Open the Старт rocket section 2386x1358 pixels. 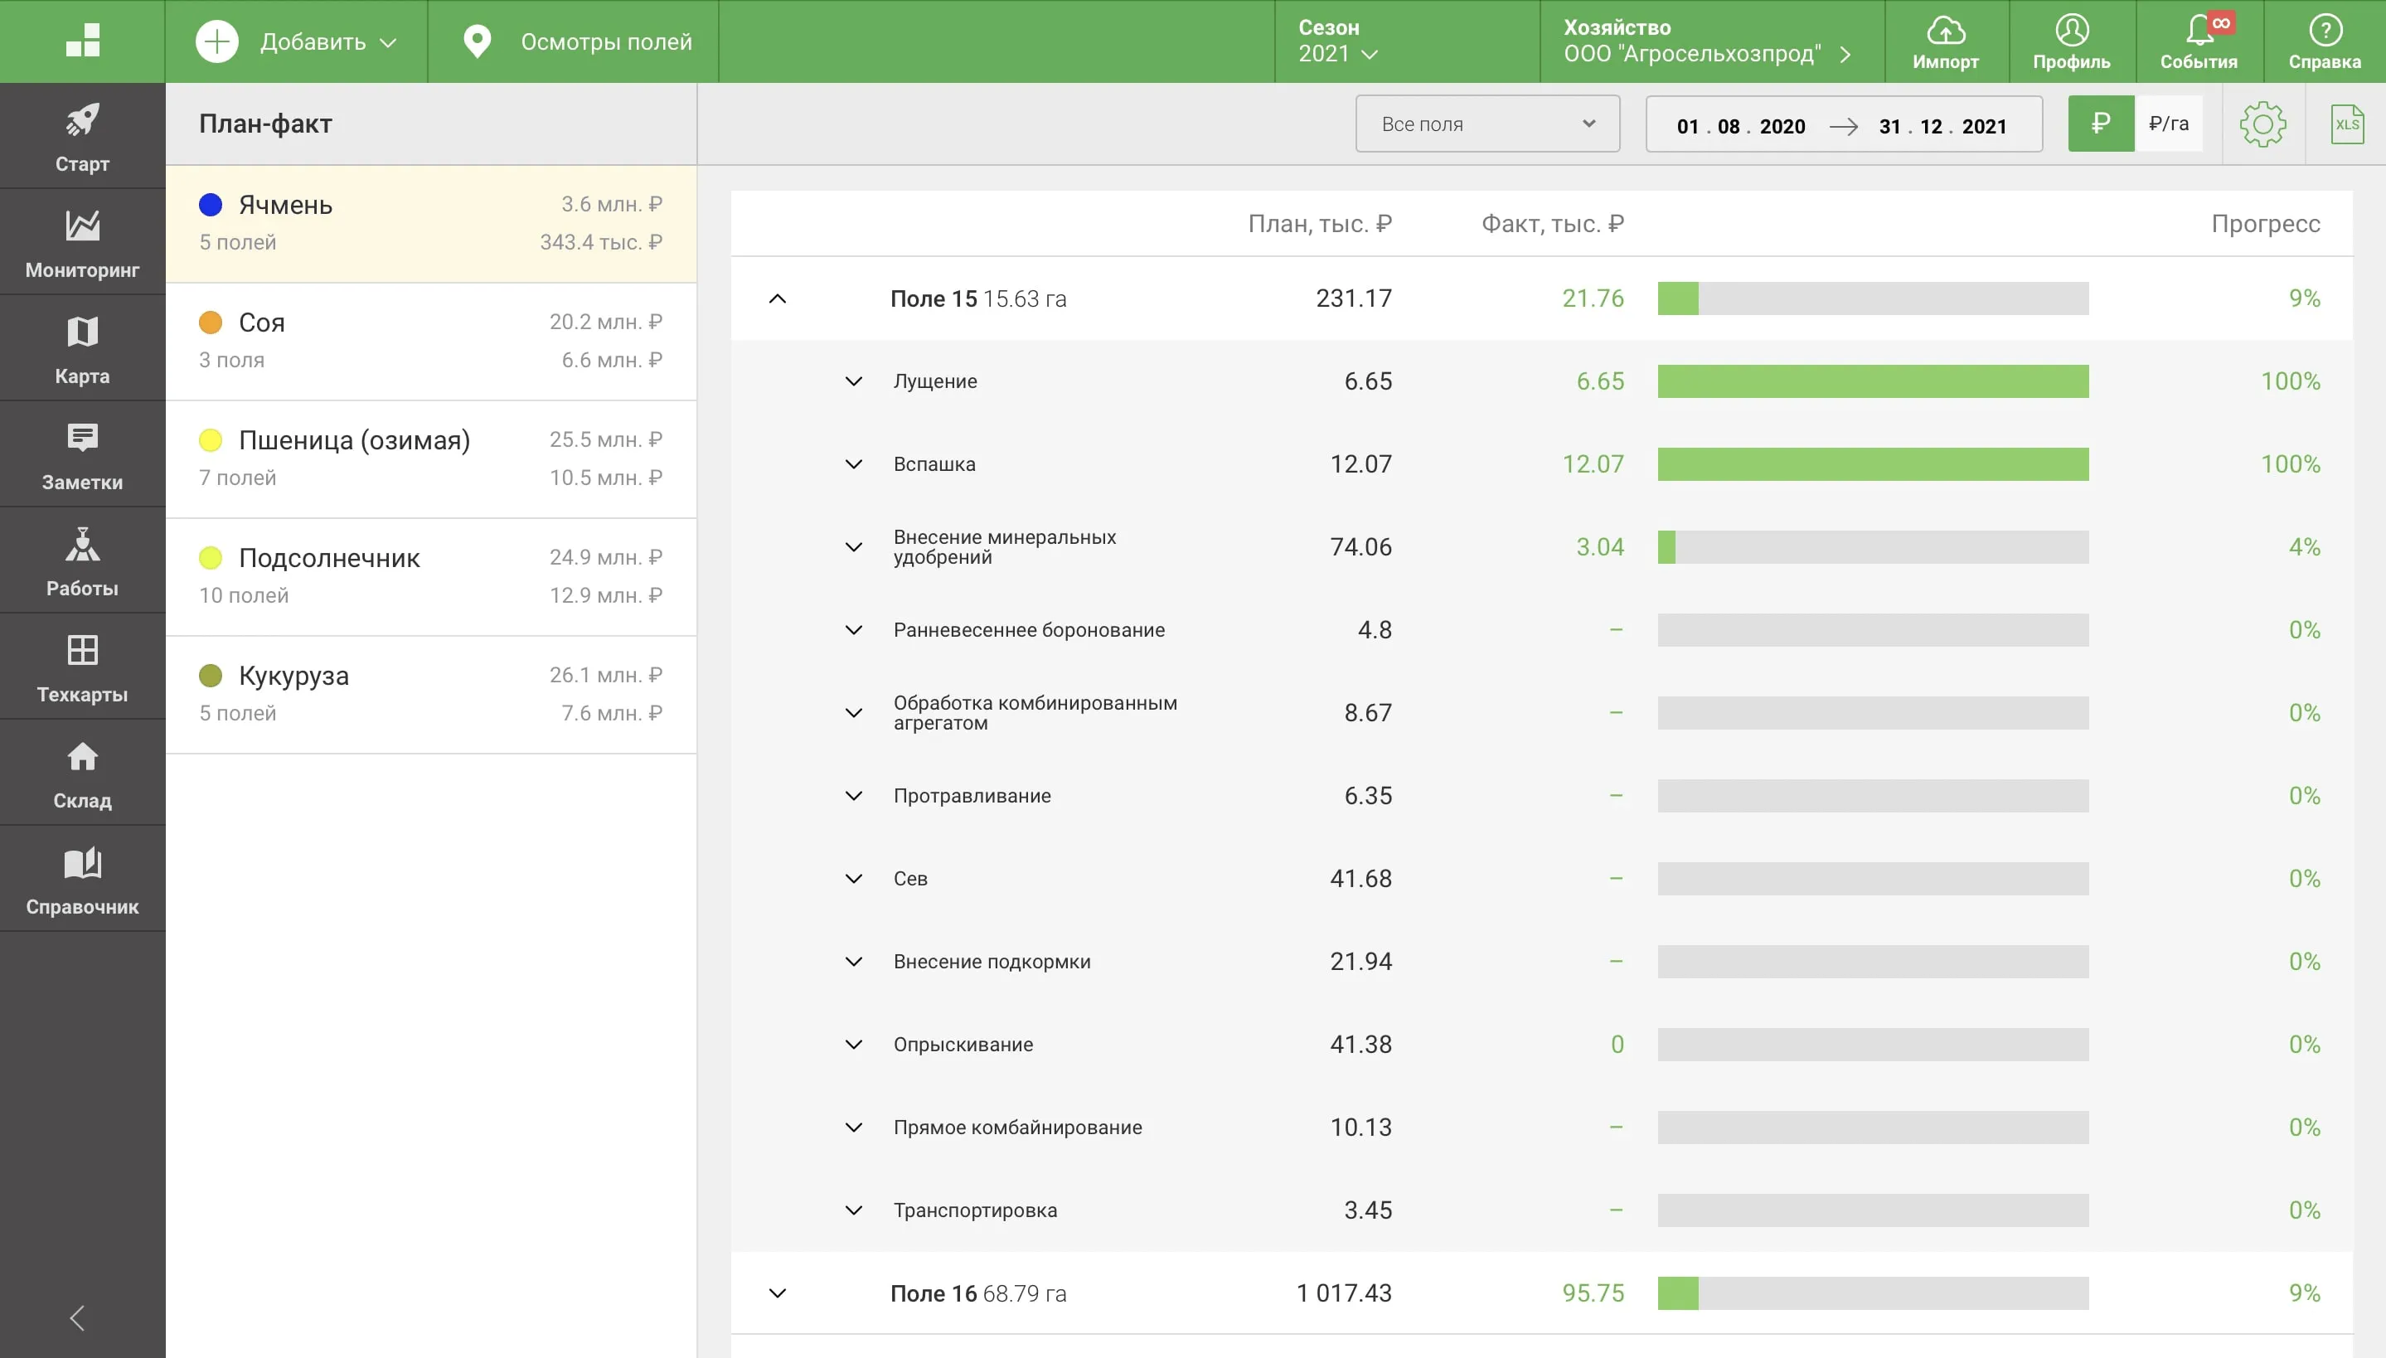point(82,136)
